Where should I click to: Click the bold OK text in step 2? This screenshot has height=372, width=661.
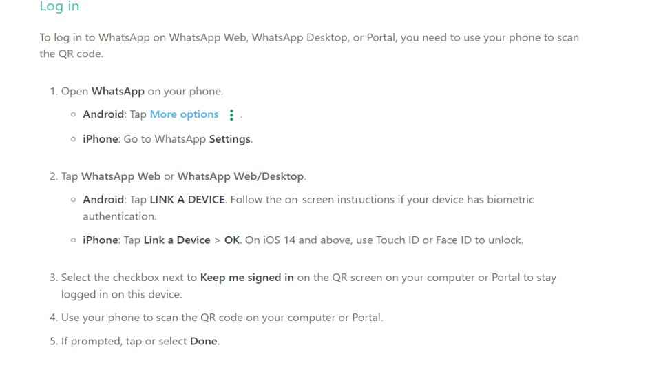[232, 240]
